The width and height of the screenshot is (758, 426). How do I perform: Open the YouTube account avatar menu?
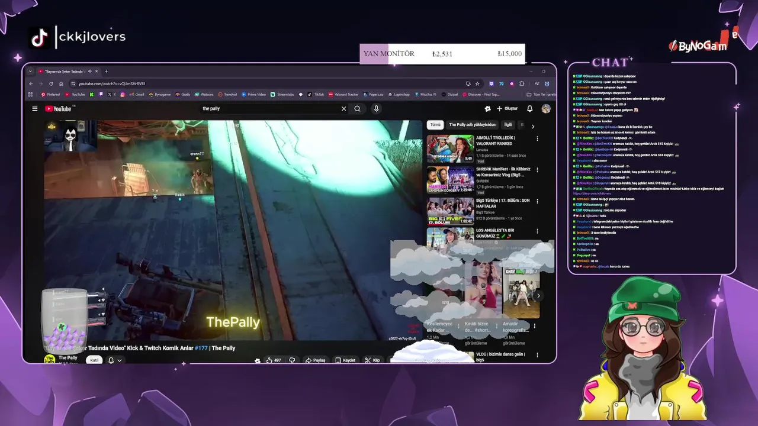click(546, 109)
